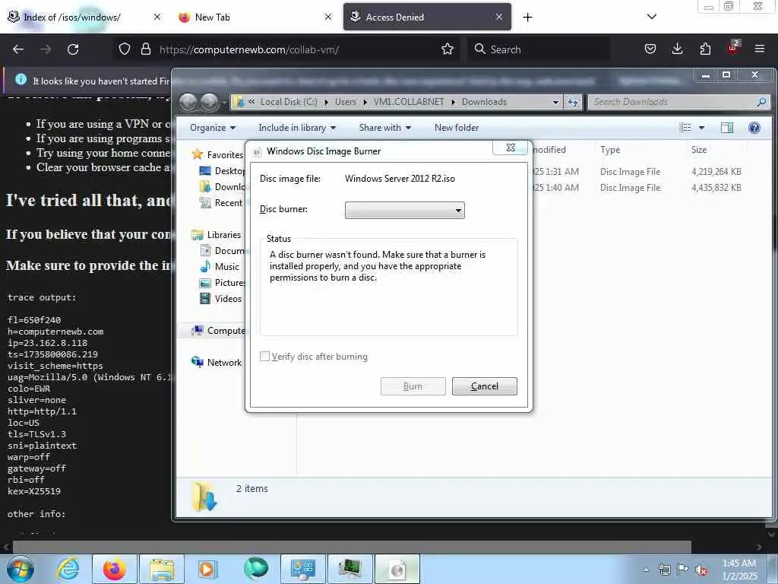778x584 pixels.
Task: Click Disc Image Burner taskbar item
Action: [397, 569]
